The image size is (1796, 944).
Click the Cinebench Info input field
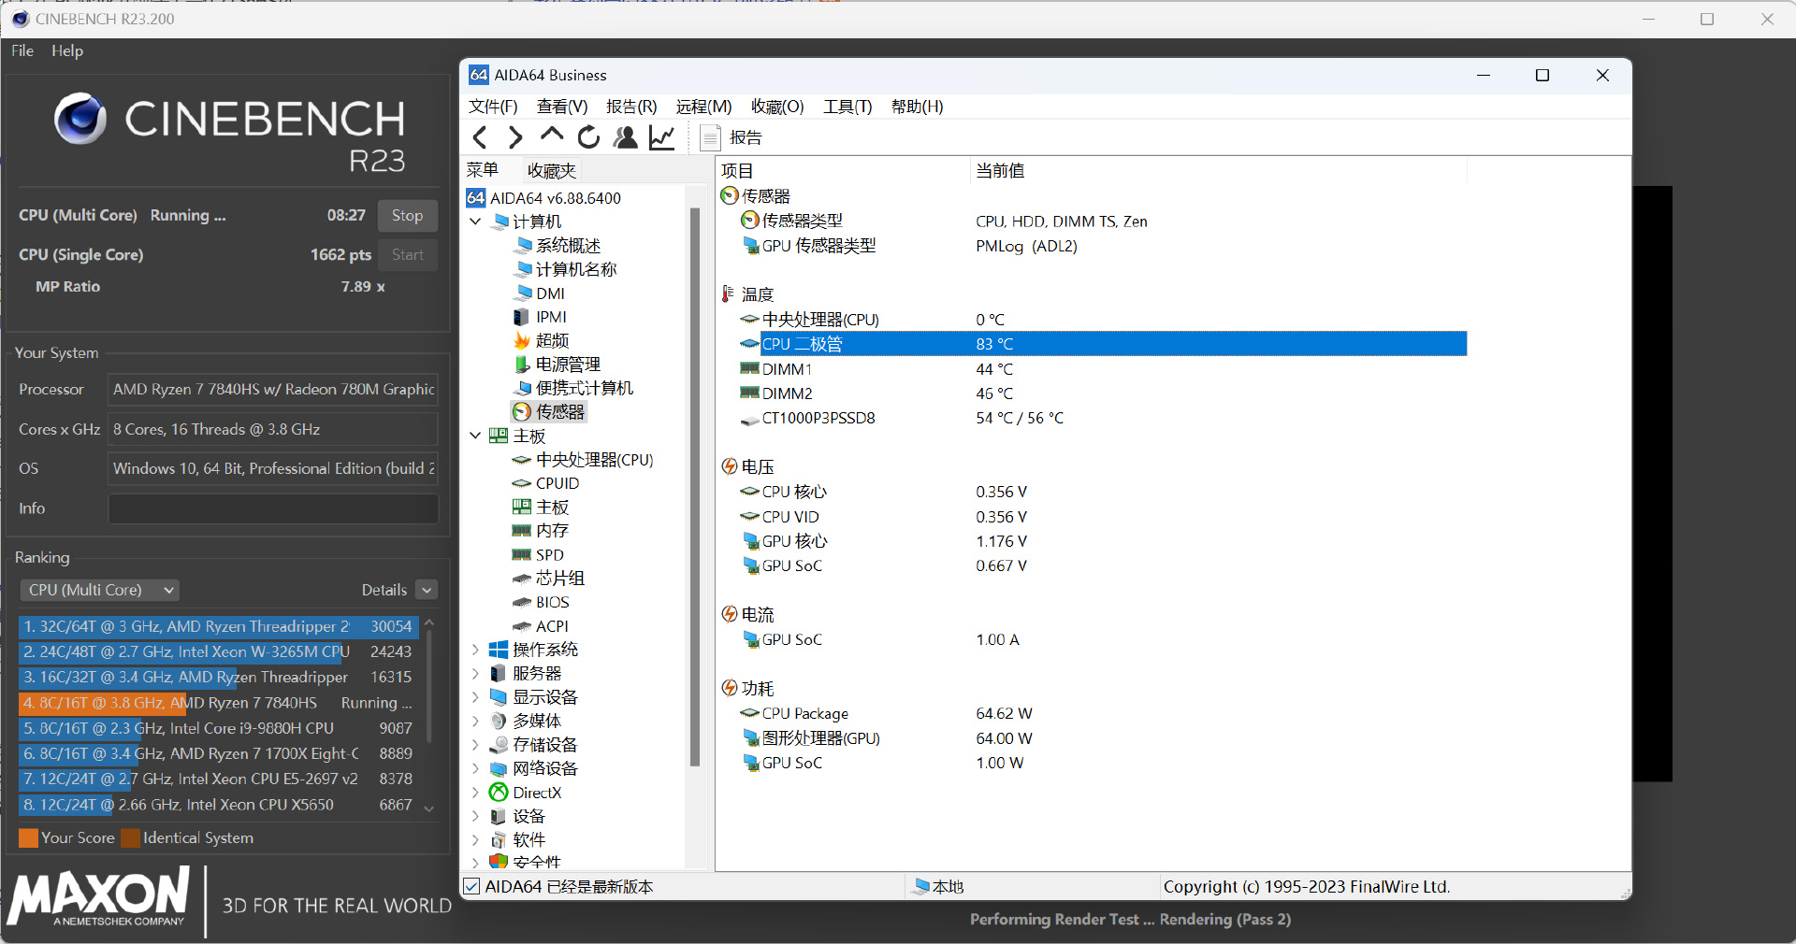[273, 508]
